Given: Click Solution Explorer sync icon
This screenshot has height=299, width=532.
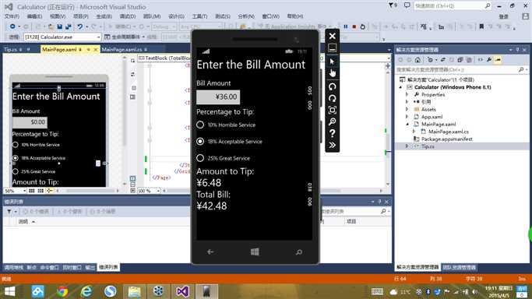Looking at the screenshot, I should click(x=443, y=60).
